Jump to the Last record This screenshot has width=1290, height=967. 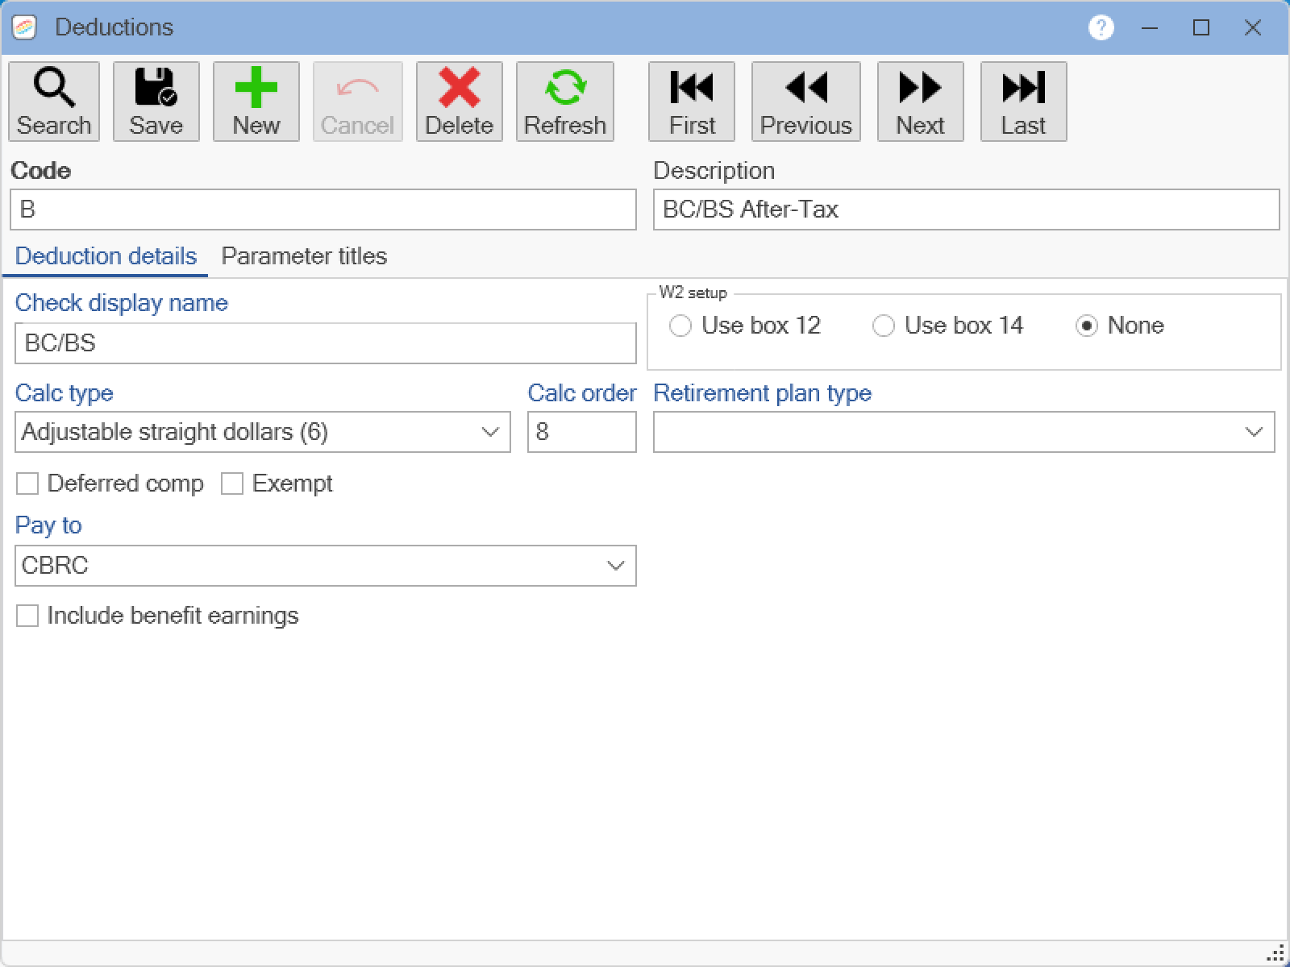(x=1023, y=102)
